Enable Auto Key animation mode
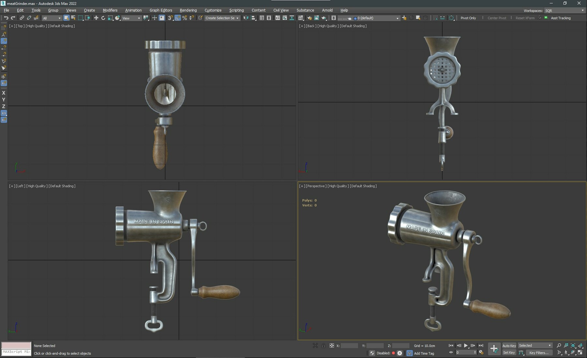This screenshot has width=587, height=358. [x=509, y=345]
